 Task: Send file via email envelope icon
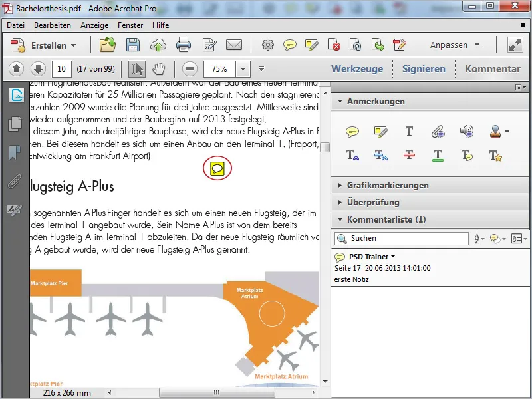click(234, 45)
